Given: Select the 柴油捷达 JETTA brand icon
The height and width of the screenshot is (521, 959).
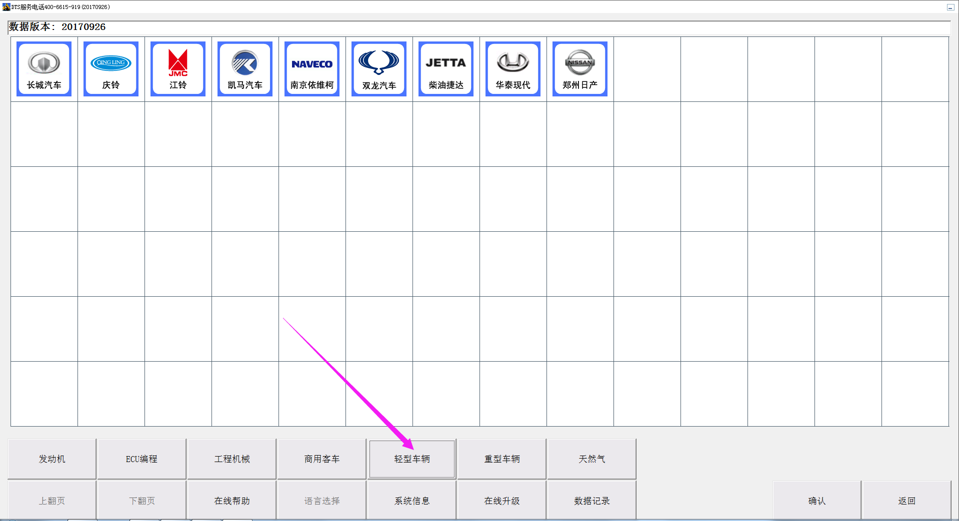Looking at the screenshot, I should pos(446,69).
